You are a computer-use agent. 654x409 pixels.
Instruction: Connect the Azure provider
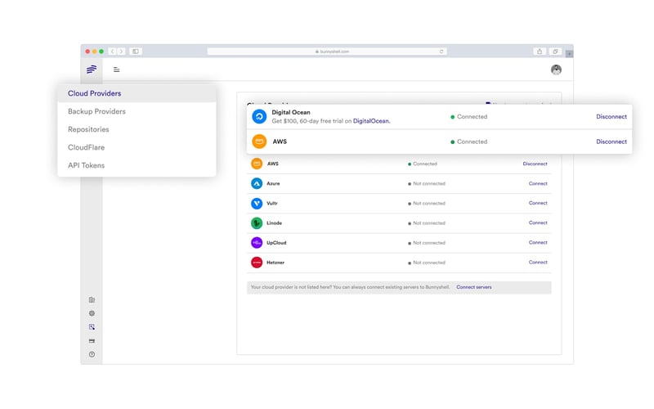538,183
